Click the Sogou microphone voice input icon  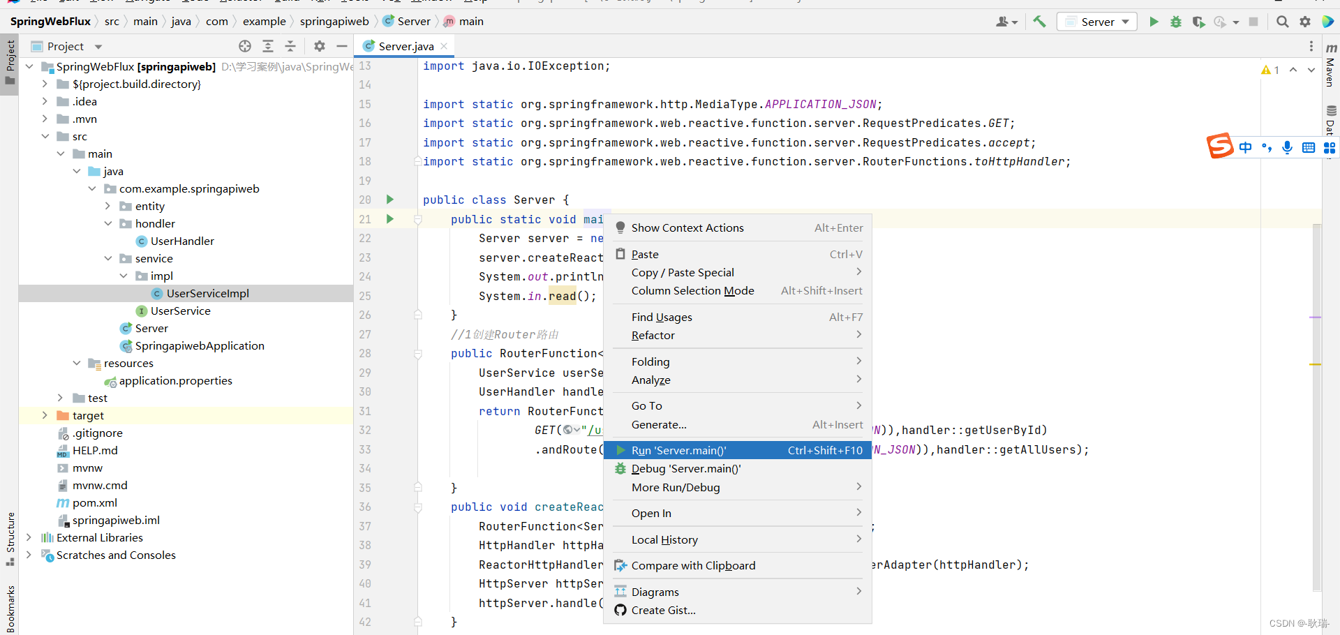click(x=1288, y=147)
